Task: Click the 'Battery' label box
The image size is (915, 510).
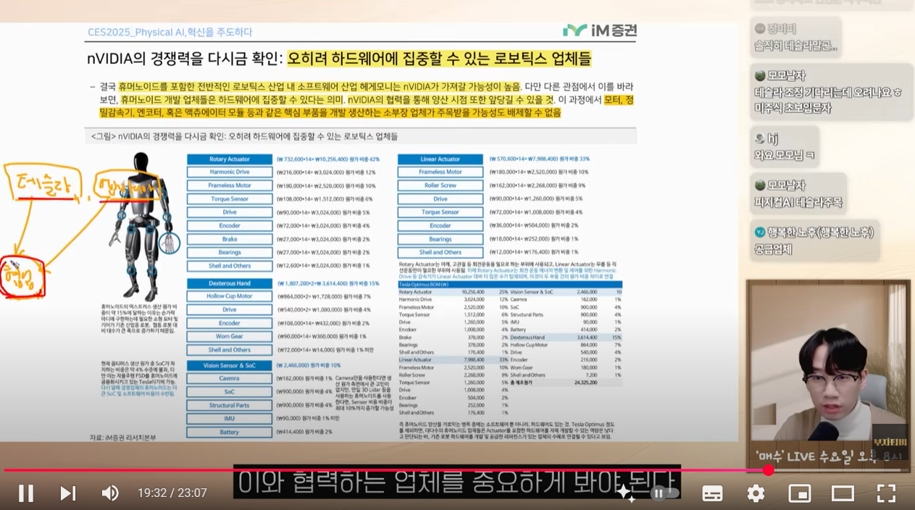Action: [228, 432]
